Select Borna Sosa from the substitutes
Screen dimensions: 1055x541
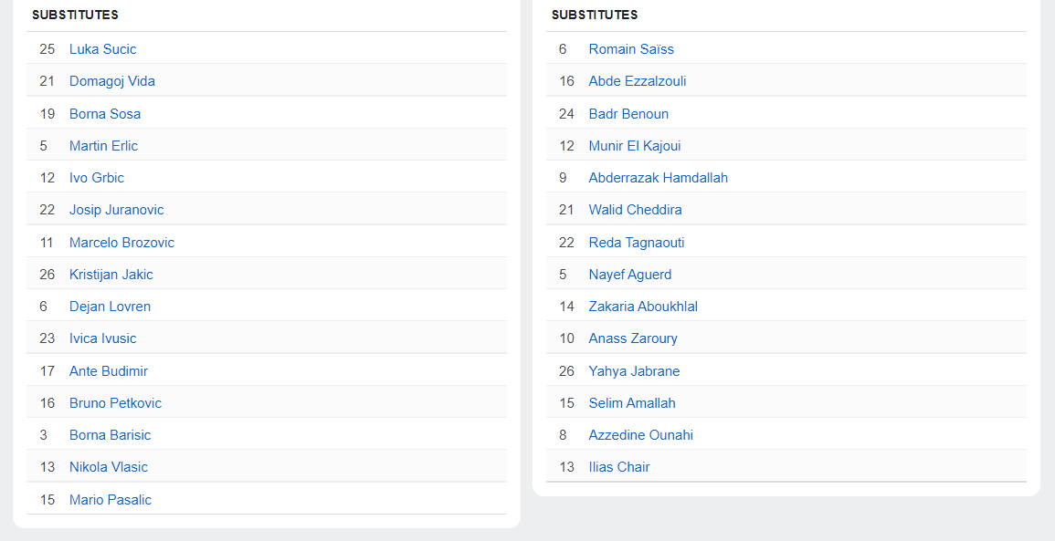(x=104, y=114)
